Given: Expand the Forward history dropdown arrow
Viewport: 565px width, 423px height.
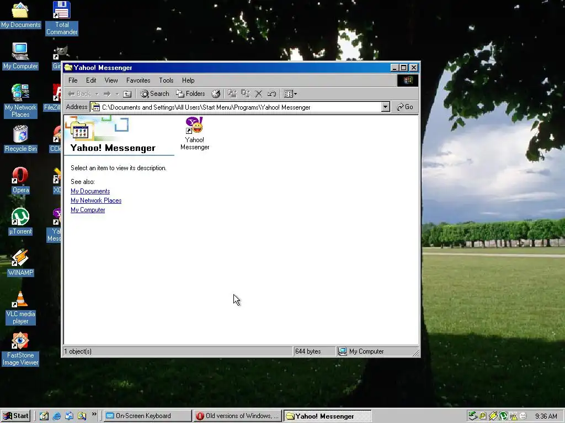Looking at the screenshot, I should click(117, 94).
